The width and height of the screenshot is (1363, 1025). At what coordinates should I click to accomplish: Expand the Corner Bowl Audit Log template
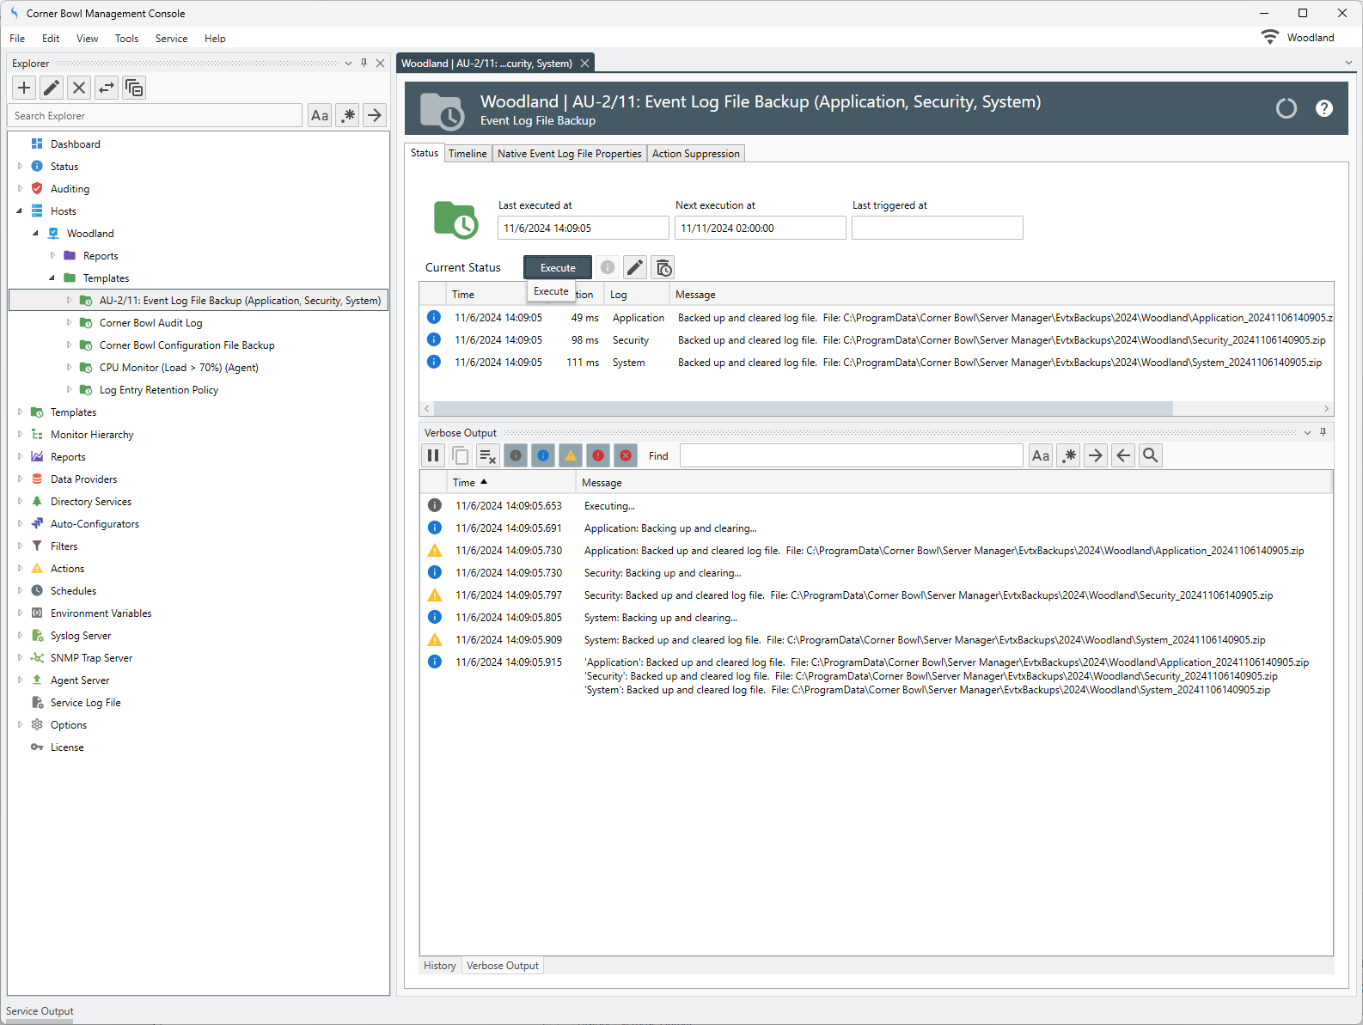pyautogui.click(x=70, y=323)
